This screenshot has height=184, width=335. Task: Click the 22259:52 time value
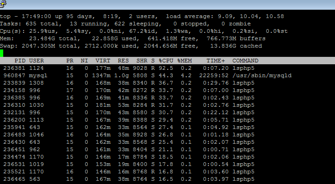point(214,75)
